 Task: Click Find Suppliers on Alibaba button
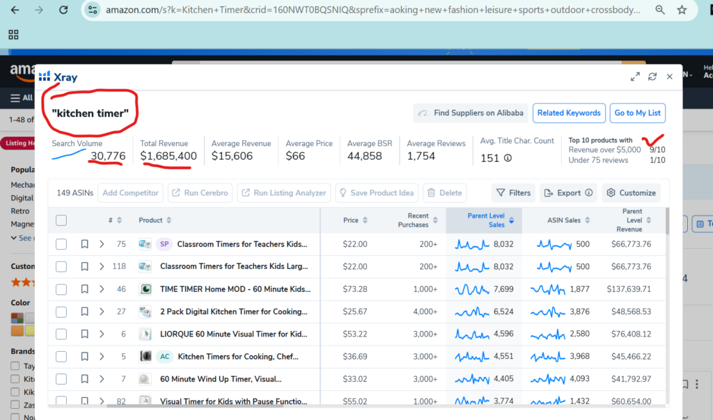471,113
